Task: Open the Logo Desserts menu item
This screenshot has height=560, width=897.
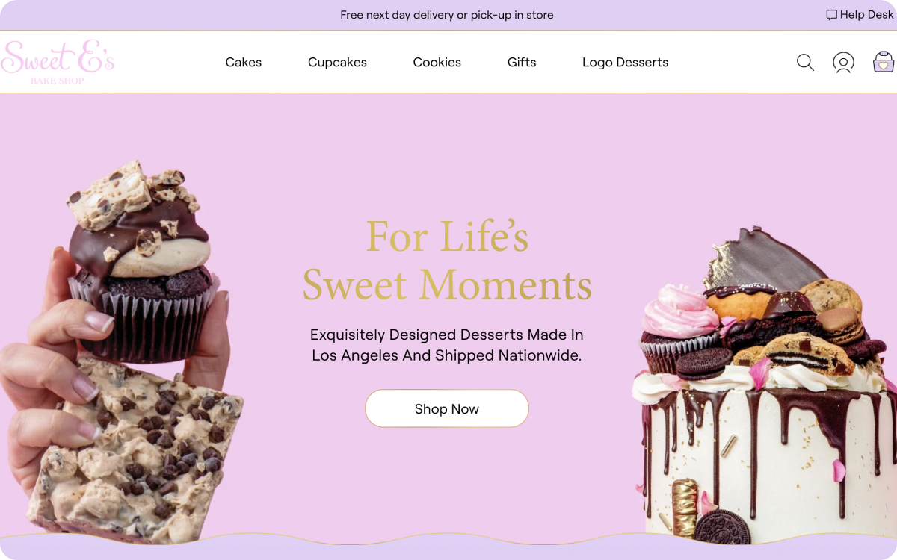Action: (625, 63)
